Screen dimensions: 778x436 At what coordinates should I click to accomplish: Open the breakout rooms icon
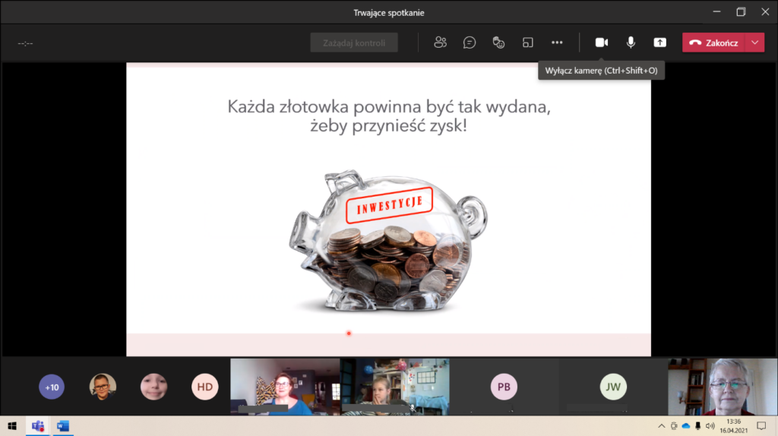(528, 43)
